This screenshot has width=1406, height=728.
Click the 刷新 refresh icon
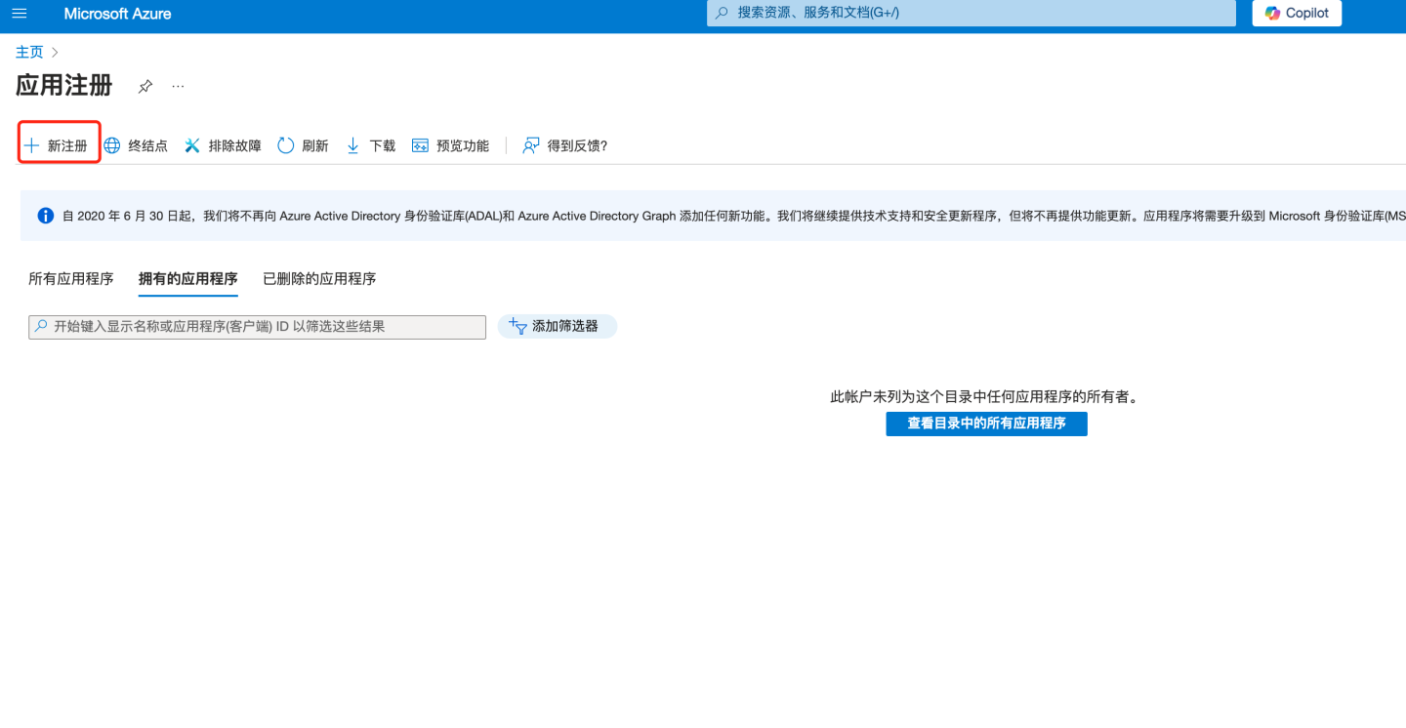[303, 145]
